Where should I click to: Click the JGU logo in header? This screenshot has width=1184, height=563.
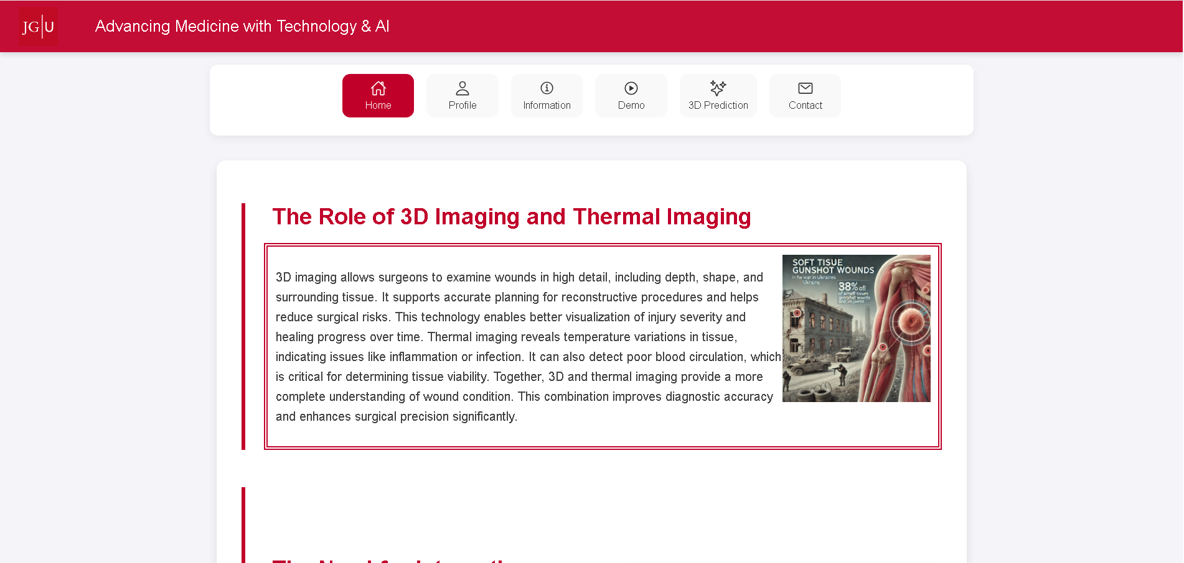click(38, 26)
